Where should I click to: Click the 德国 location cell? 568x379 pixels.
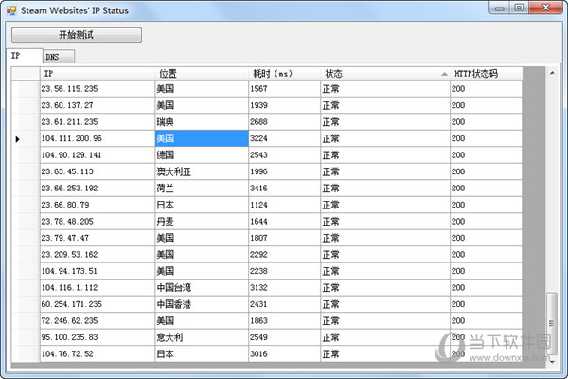click(202, 155)
